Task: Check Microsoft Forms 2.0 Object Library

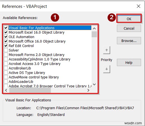Action: 6,55
